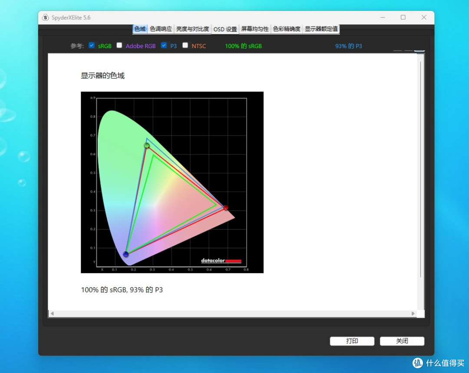The width and height of the screenshot is (469, 373).
Task: Click the datacolor logo on chart
Action: coord(221,261)
